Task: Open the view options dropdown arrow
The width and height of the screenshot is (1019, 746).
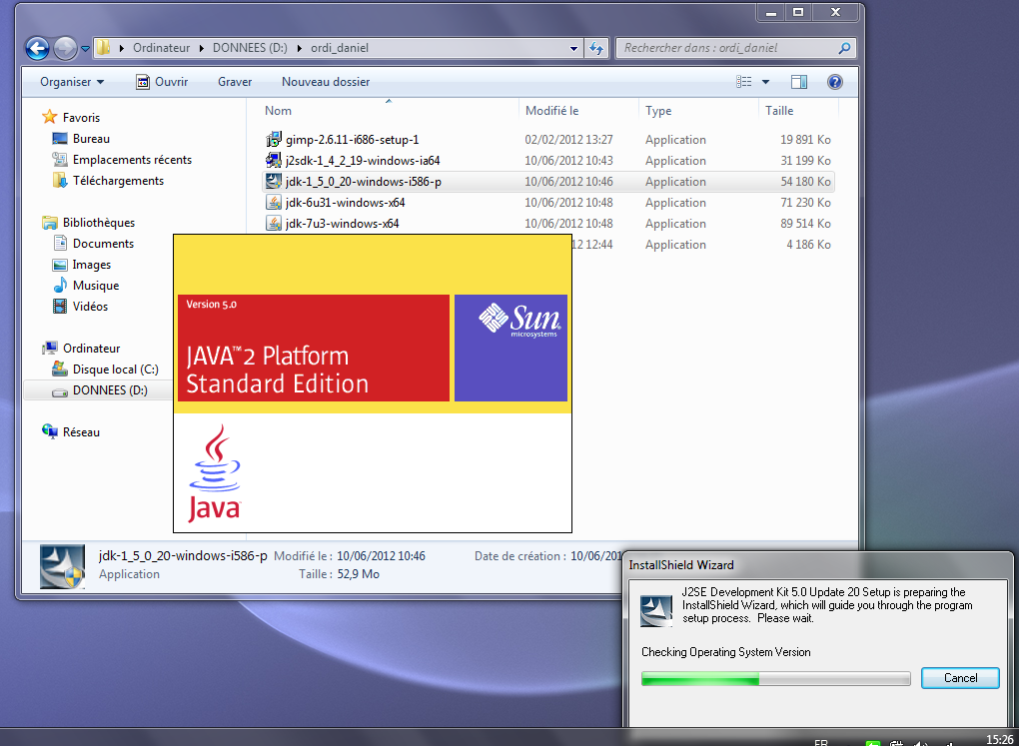Action: tap(766, 82)
